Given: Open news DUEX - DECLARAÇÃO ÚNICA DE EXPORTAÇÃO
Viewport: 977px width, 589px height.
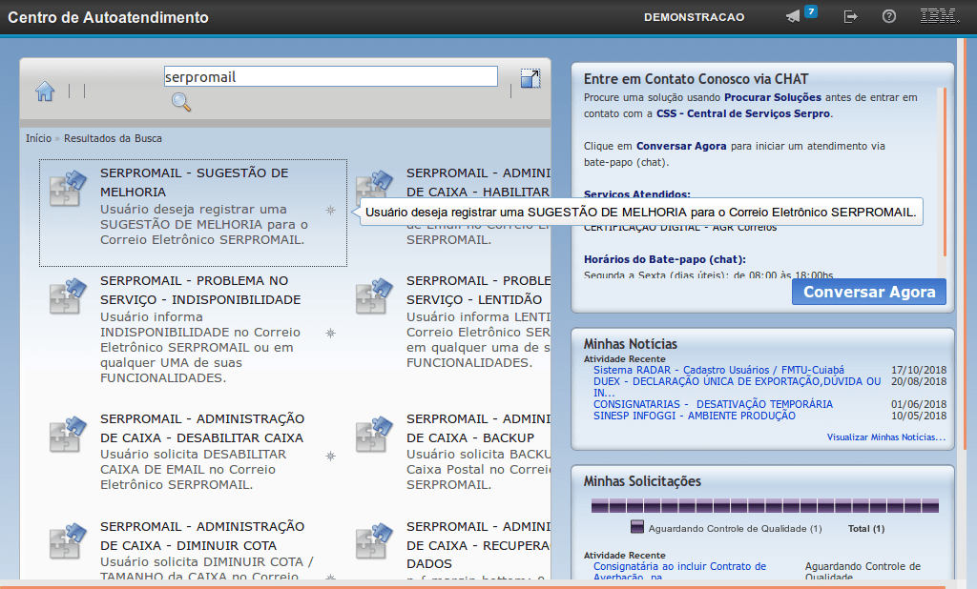Looking at the screenshot, I should pos(738,387).
